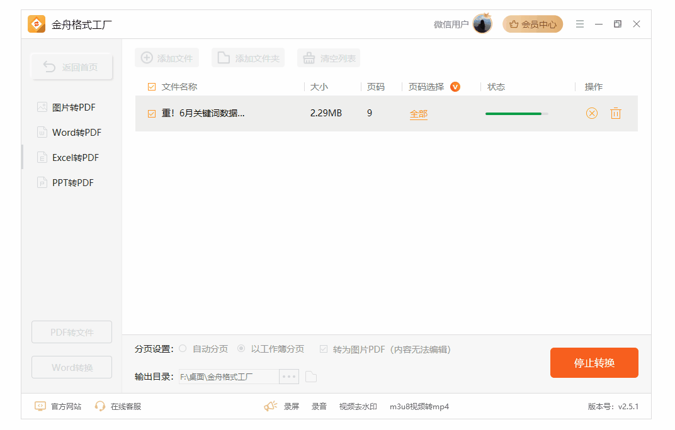Click the cancel conversion icon in the file row
Viewport: 675px width, 430px height.
tap(591, 113)
